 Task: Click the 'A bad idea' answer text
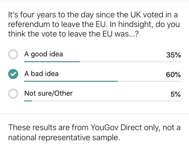coord(41,74)
